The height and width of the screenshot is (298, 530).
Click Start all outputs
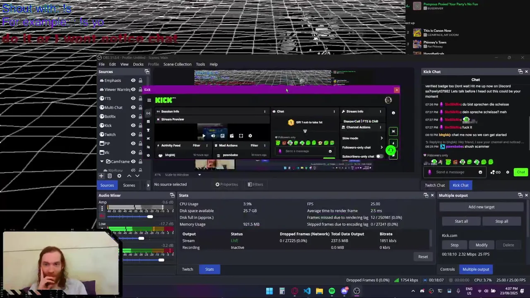tap(461, 221)
